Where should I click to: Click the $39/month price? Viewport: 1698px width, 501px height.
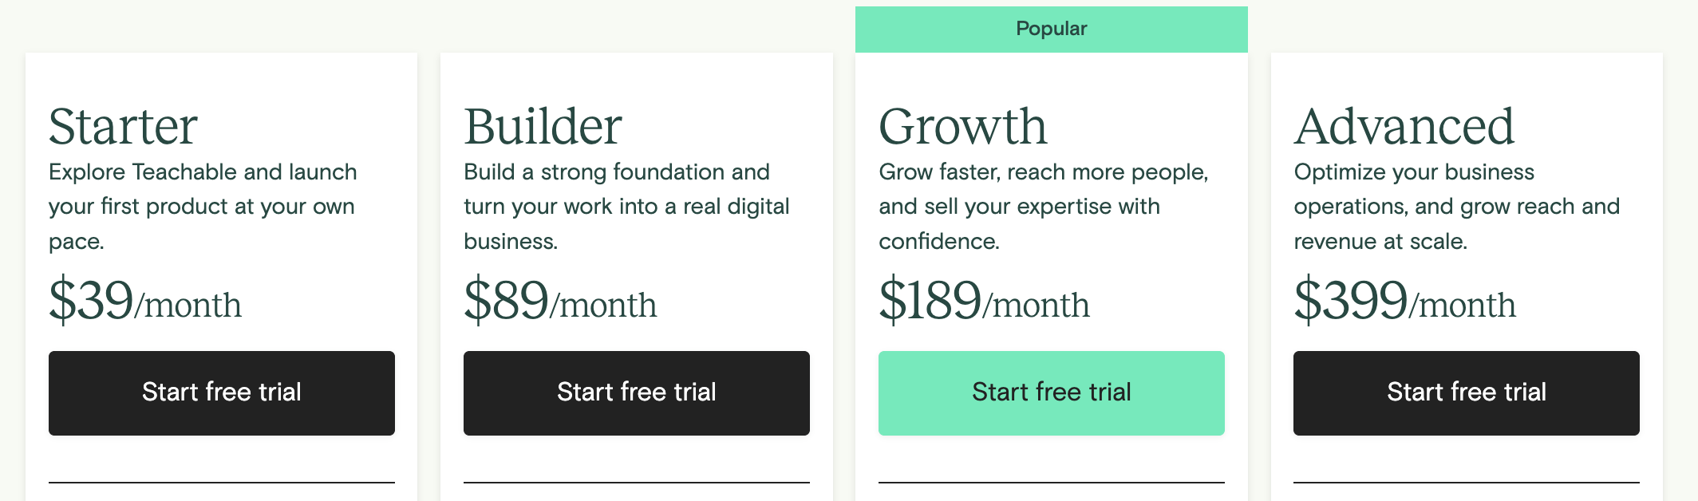145,302
